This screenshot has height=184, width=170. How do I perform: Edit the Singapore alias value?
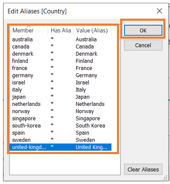(88, 119)
